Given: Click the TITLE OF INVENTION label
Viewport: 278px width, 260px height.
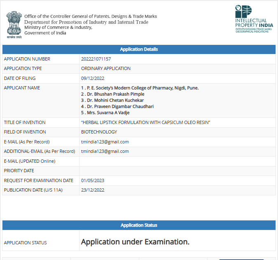Looking at the screenshot, I should click(x=25, y=122).
